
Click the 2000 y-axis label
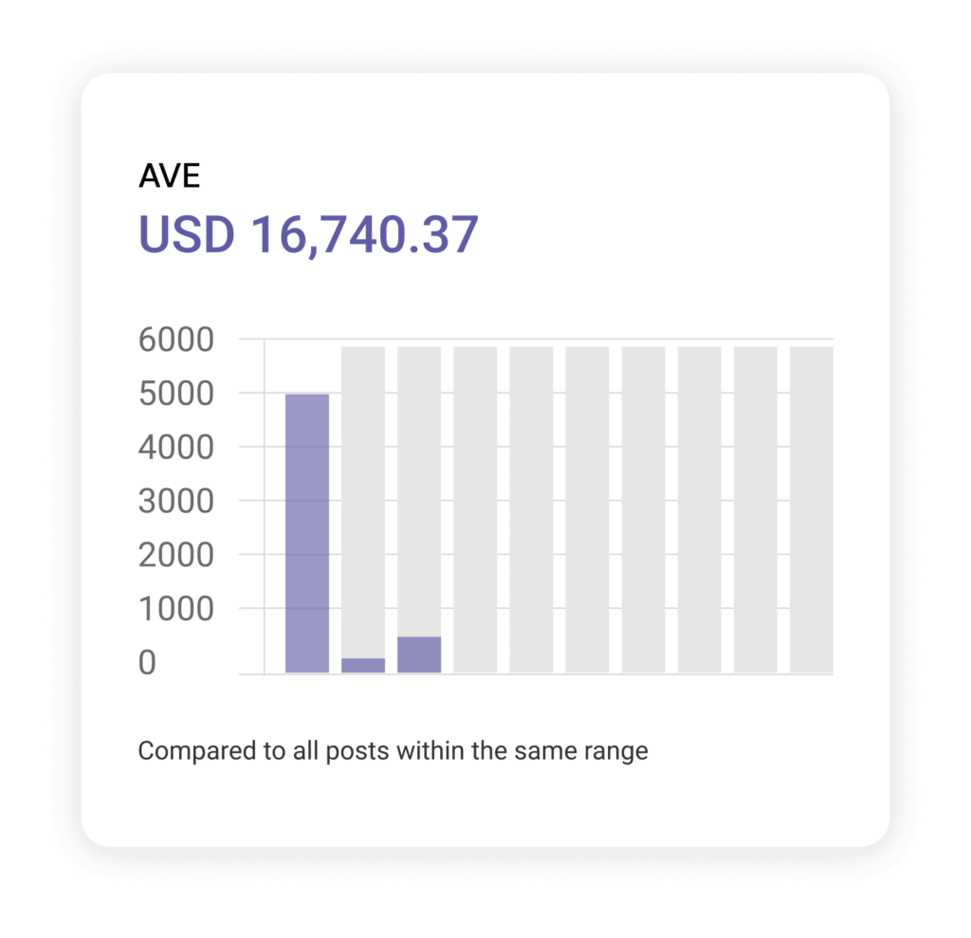point(176,556)
